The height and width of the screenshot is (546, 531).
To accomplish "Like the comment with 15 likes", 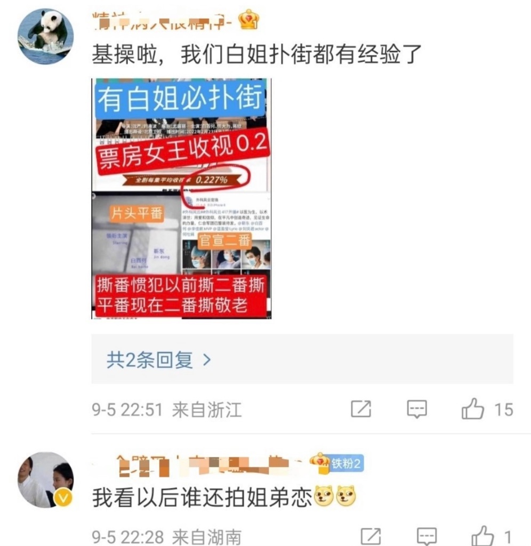I will coord(472,409).
